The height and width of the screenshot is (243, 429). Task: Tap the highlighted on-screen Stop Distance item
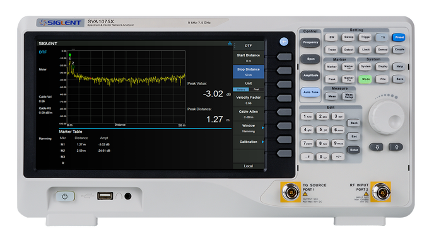[249, 72]
